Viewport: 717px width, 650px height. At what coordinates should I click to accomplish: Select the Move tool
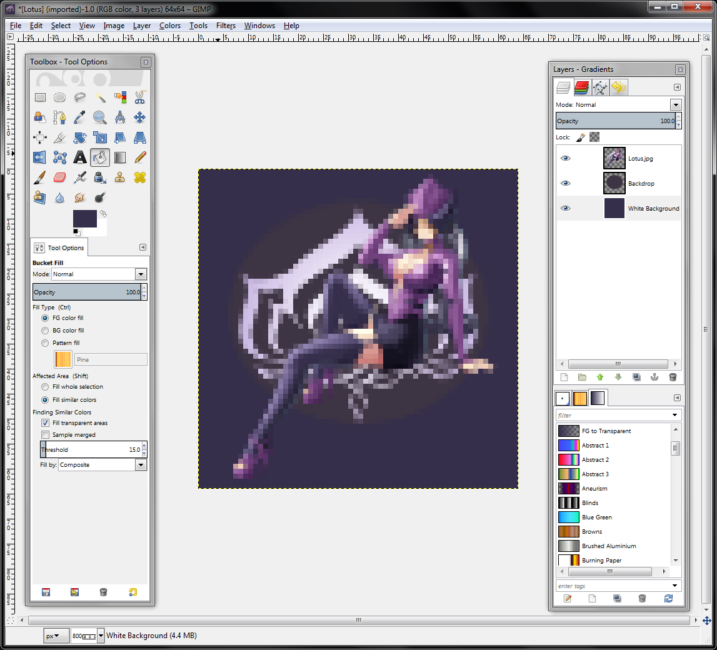(140, 117)
